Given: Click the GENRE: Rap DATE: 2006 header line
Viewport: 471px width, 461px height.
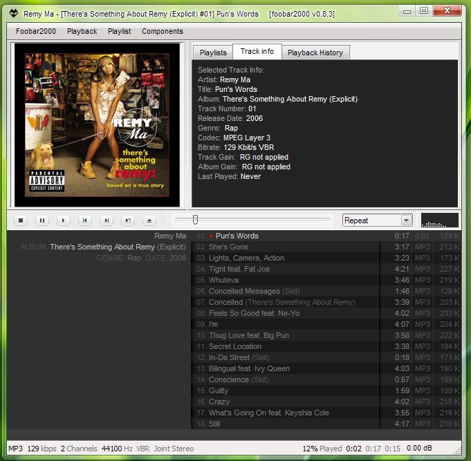Looking at the screenshot, I should pos(141,258).
